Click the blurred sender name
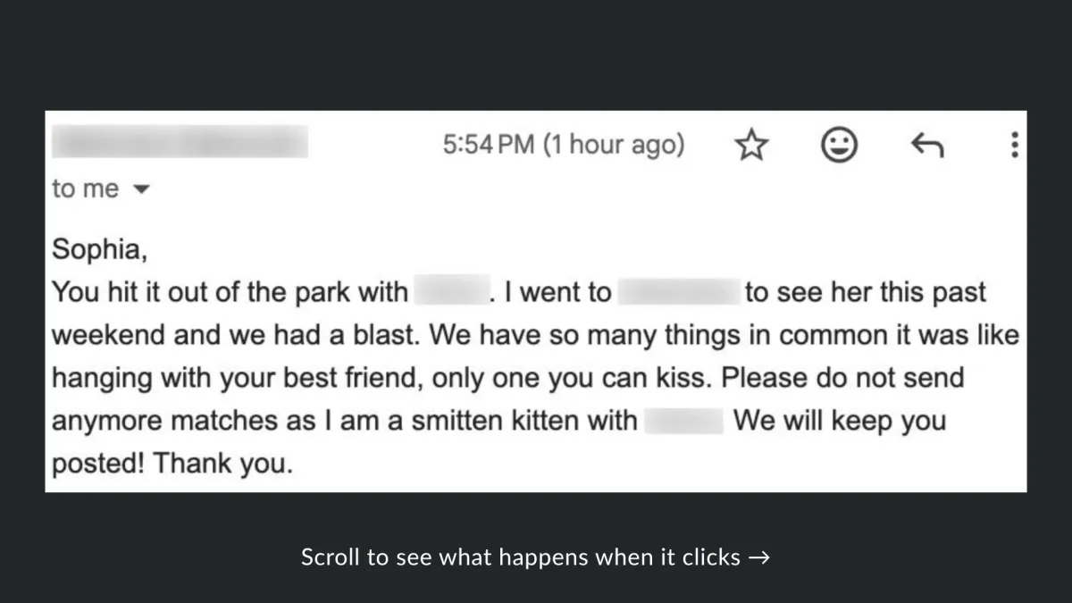1072x603 pixels. click(180, 143)
